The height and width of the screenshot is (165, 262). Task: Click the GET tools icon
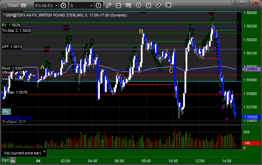(x=128, y=5)
